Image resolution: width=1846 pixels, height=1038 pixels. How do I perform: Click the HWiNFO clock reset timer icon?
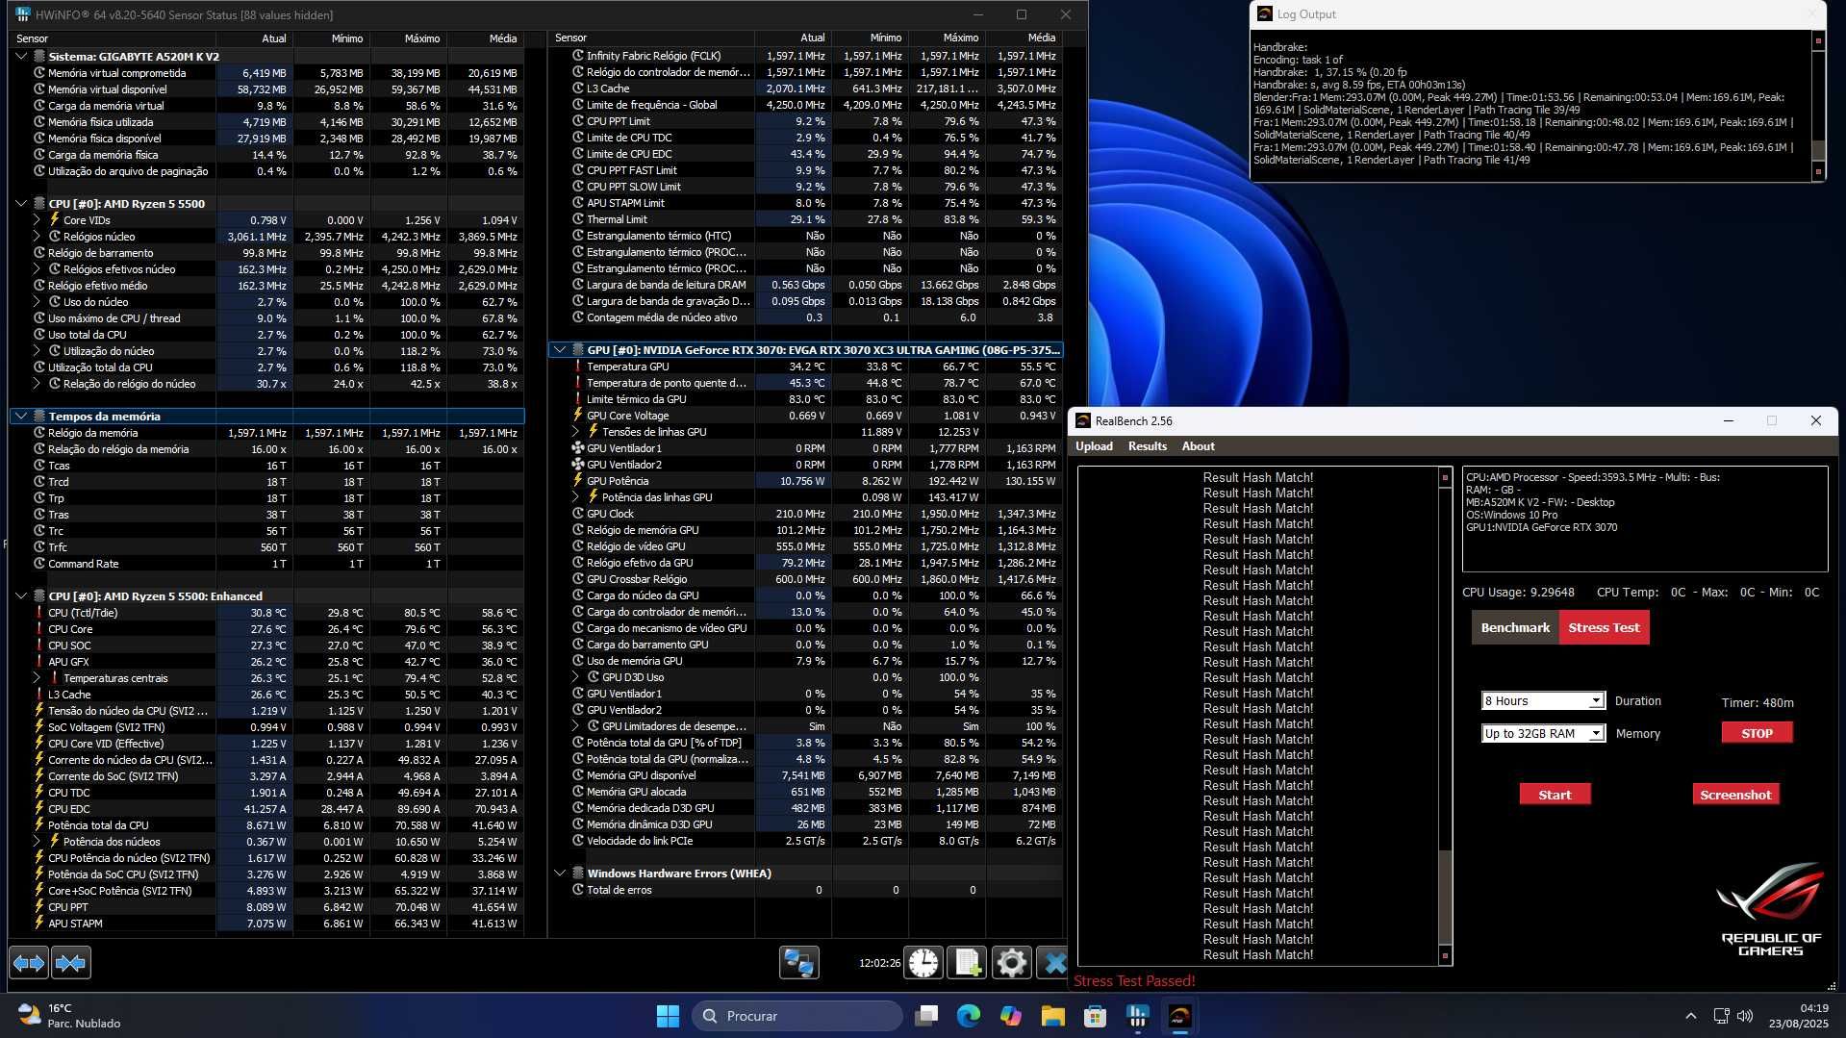[x=923, y=963]
